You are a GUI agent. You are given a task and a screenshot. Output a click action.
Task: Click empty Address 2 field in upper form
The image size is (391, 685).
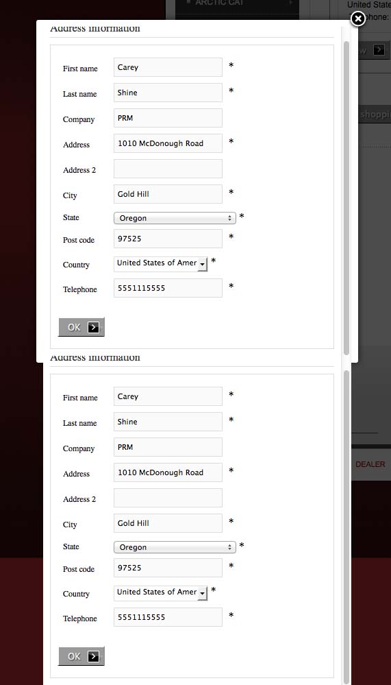click(168, 169)
